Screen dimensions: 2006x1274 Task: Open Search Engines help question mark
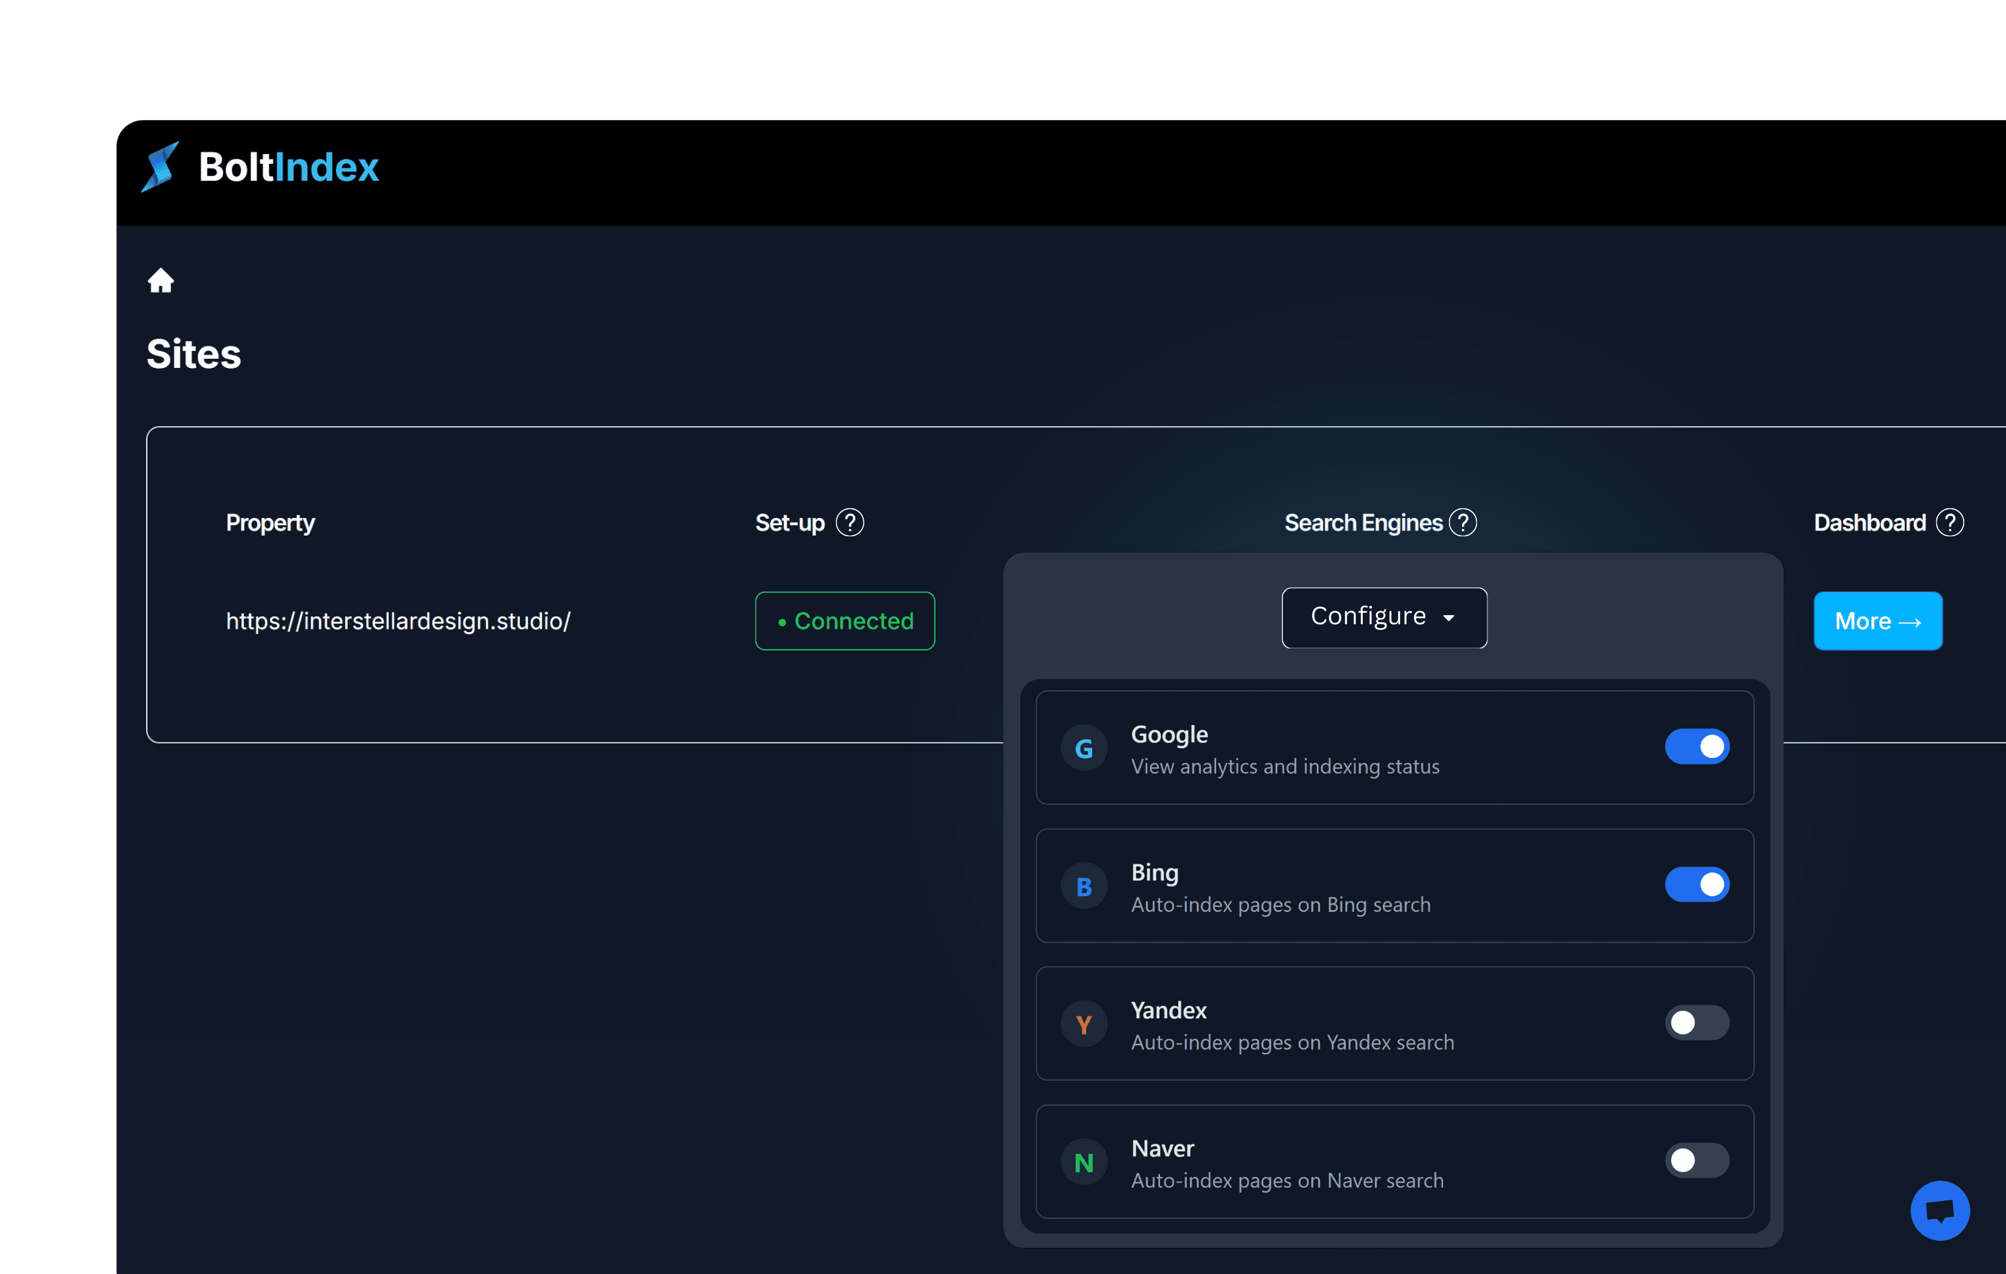click(x=1463, y=523)
